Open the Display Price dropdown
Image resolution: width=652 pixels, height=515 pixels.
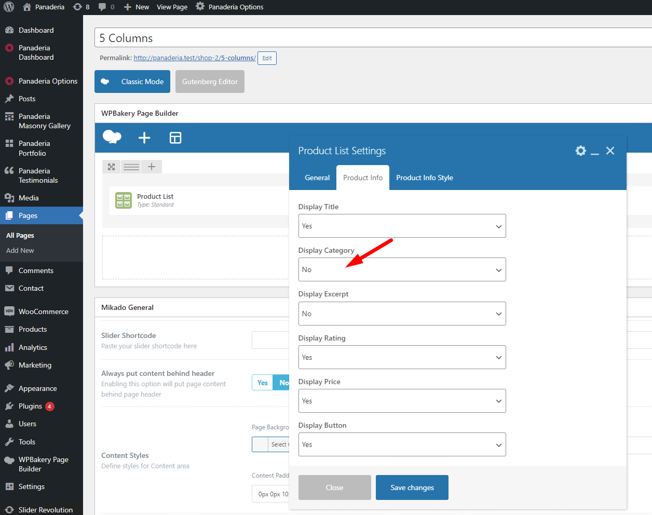[402, 401]
